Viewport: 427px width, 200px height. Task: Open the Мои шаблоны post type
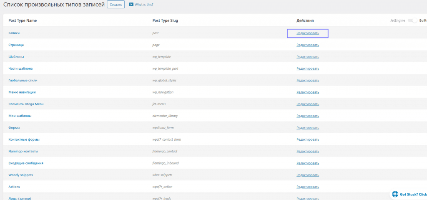click(x=20, y=116)
